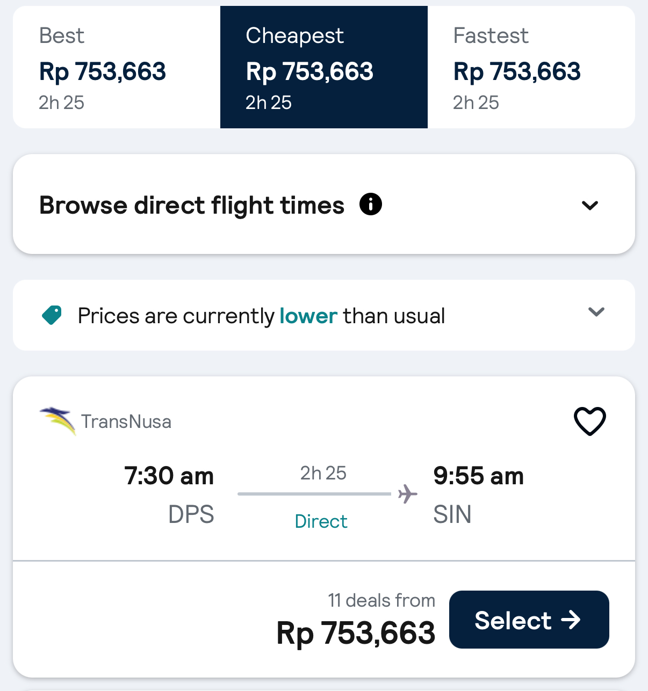The height and width of the screenshot is (691, 648).
Task: Click the "11 deals from" text
Action: pos(381,600)
